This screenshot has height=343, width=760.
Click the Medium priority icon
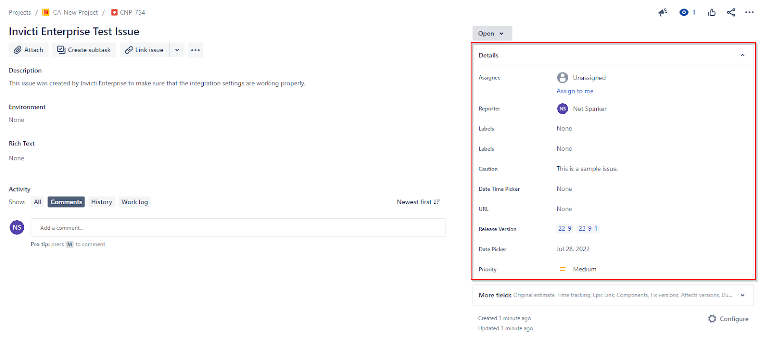tap(562, 269)
